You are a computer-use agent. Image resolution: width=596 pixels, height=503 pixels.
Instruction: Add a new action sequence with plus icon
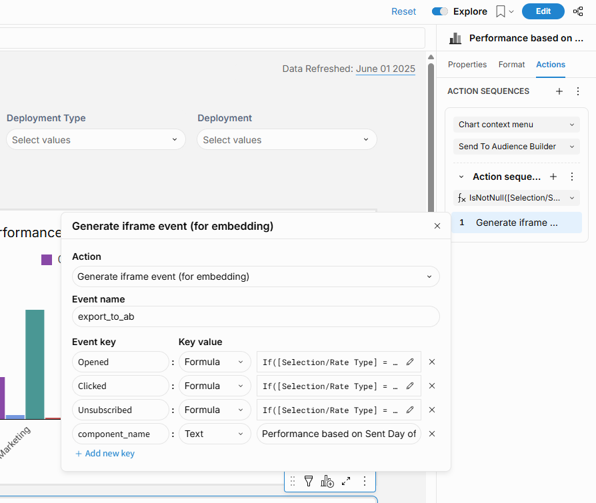pos(559,91)
